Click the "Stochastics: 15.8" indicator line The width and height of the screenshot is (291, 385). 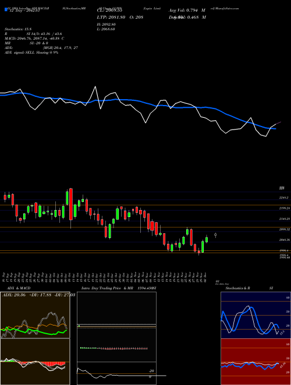(x=18, y=29)
